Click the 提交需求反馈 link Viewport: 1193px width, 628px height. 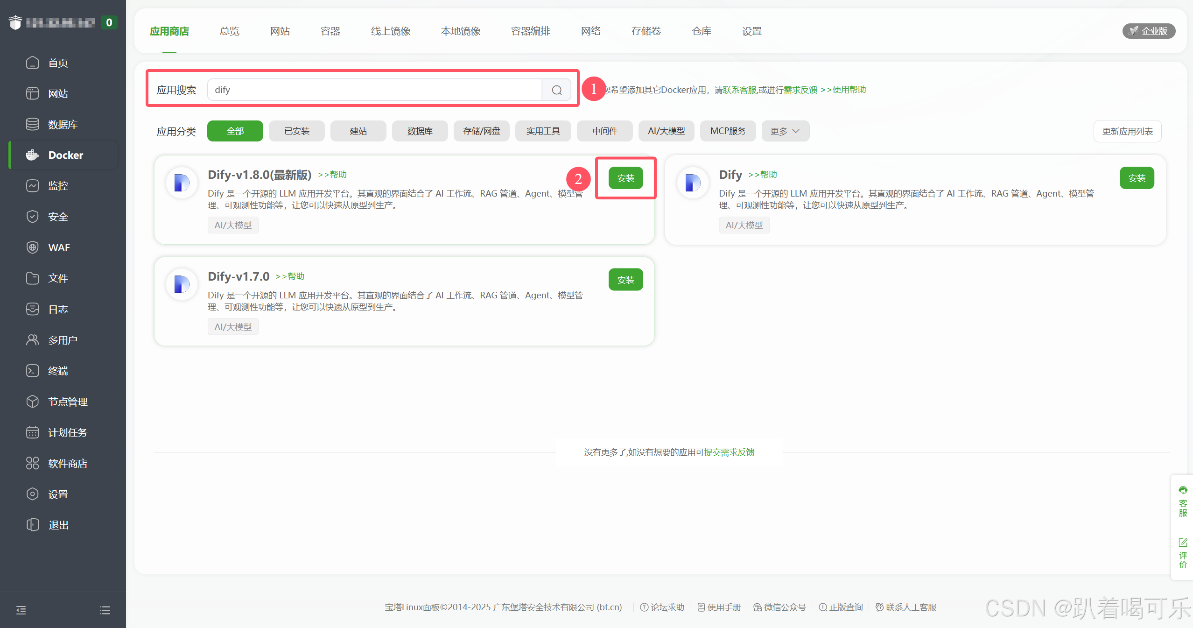click(x=729, y=452)
